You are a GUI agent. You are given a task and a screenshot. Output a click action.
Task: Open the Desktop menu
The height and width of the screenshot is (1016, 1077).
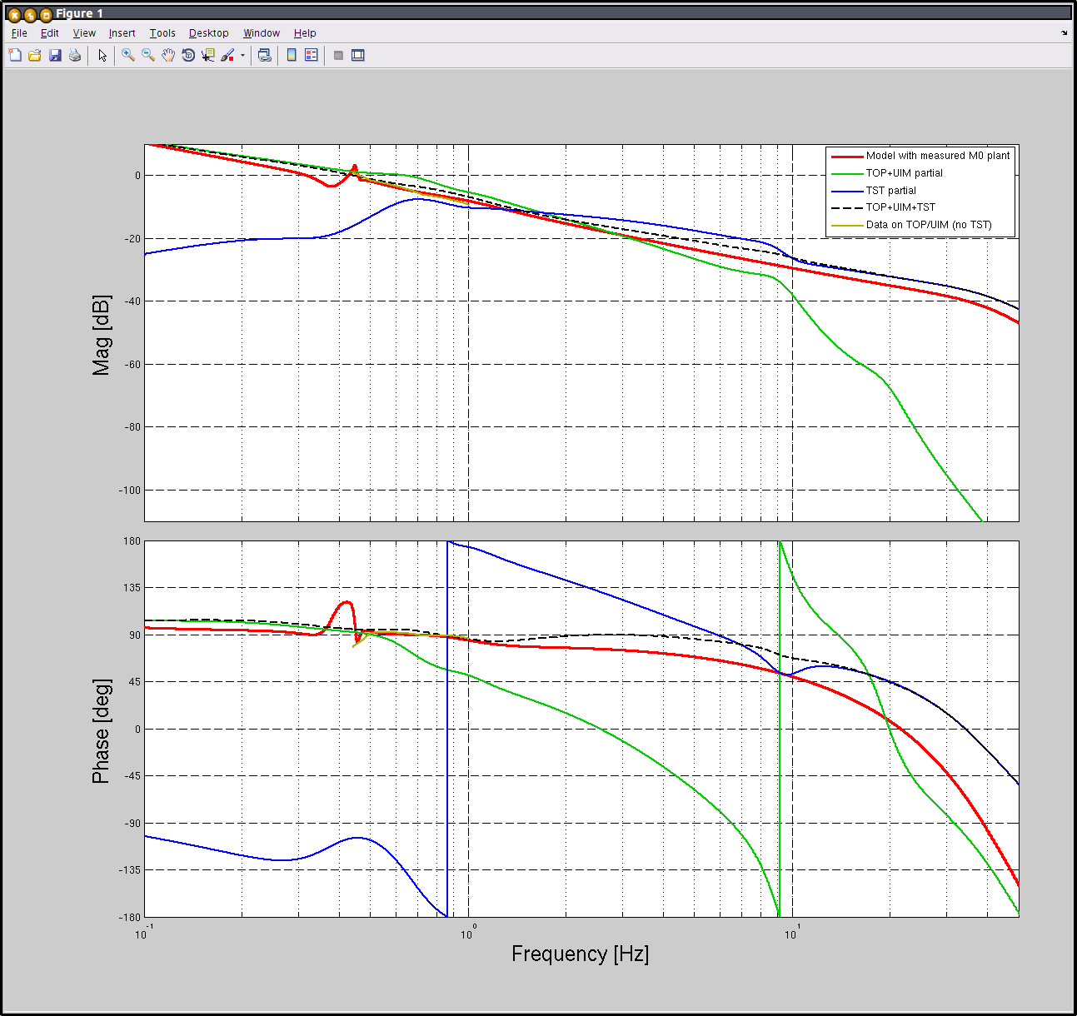coord(208,33)
